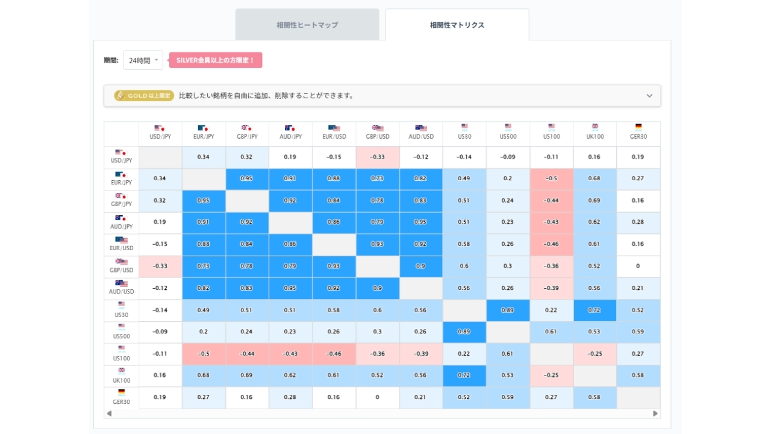Click AUD/JPY flag icon in column header
The image size is (771, 434).
click(290, 128)
